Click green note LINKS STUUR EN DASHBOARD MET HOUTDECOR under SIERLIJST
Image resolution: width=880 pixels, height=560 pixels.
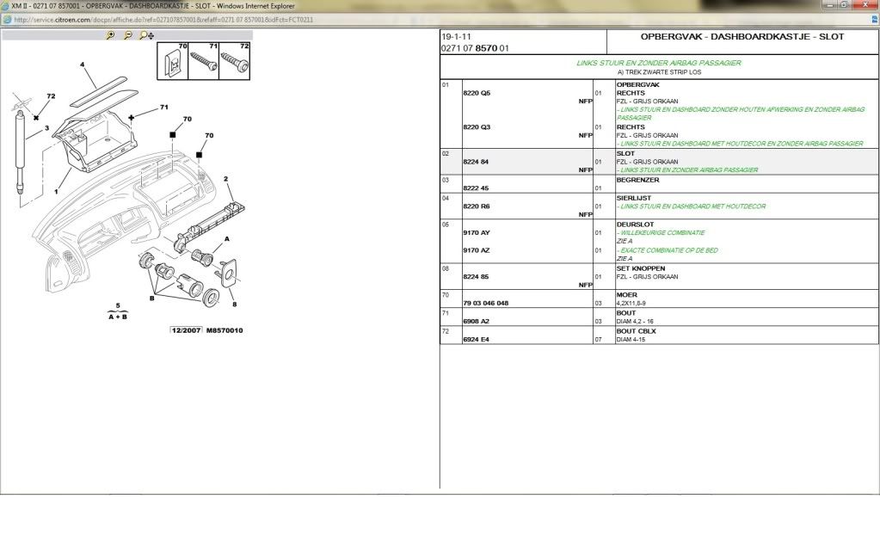click(x=691, y=206)
